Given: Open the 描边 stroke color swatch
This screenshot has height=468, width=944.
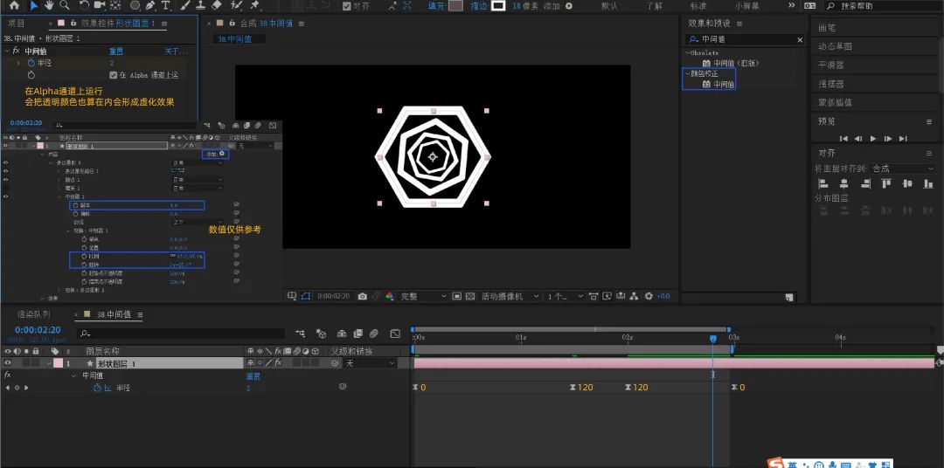Looking at the screenshot, I should (x=498, y=6).
